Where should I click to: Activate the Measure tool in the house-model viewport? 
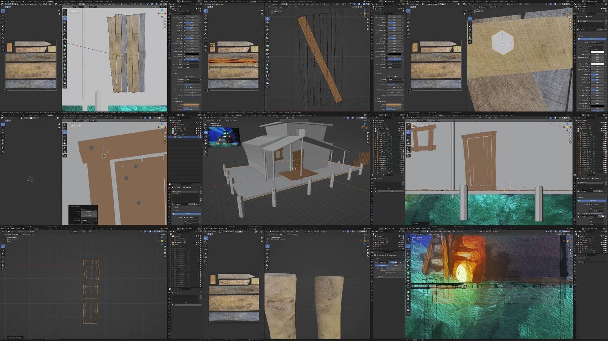(x=206, y=151)
